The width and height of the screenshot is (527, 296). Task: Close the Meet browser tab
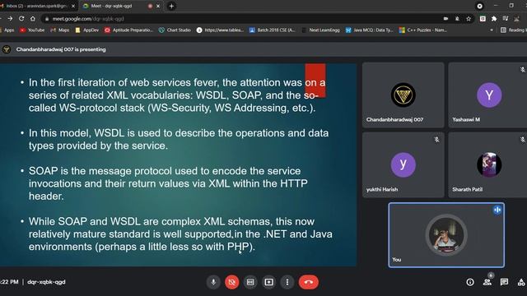pyautogui.click(x=158, y=6)
